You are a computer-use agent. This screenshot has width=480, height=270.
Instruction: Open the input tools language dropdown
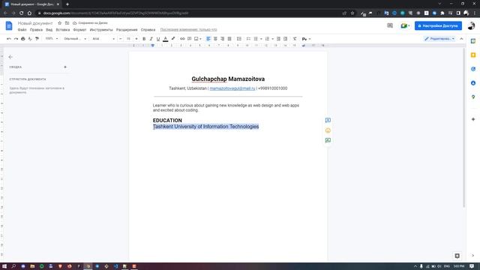click(x=307, y=39)
